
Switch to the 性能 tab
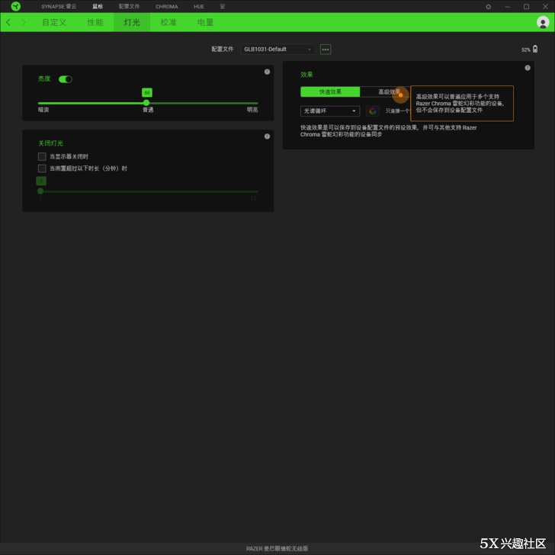(x=95, y=22)
